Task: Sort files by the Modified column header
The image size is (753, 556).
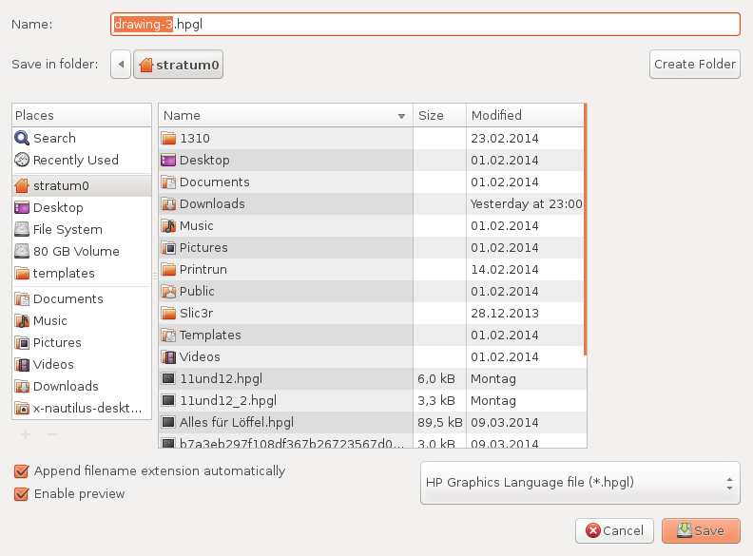Action: [525, 115]
